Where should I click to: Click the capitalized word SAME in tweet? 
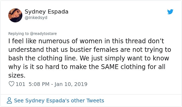tap(110, 67)
